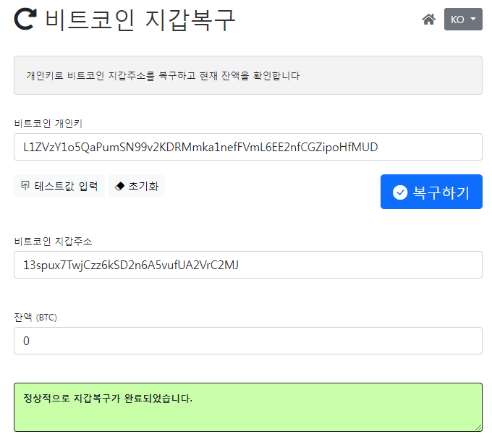Click the 비트코인 개인키 input field
492x442 pixels.
pos(248,147)
